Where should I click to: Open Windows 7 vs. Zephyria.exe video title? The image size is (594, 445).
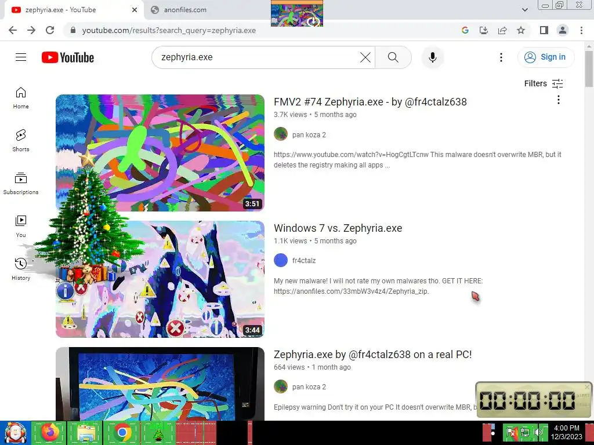338,228
